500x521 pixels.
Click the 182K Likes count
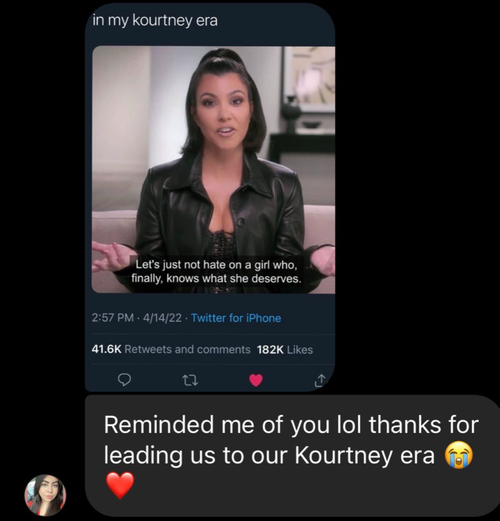(x=285, y=350)
